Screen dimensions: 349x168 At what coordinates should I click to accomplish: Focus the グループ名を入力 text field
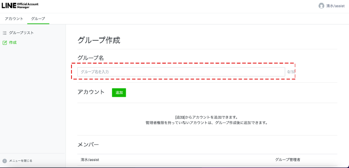tap(181, 72)
